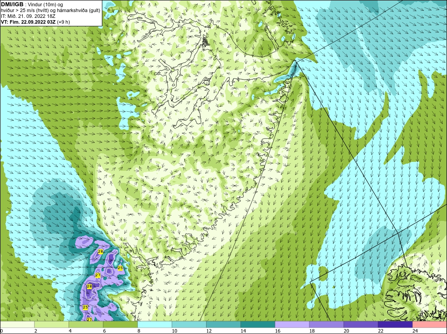Click the legend scale number "8"

click(x=139, y=331)
